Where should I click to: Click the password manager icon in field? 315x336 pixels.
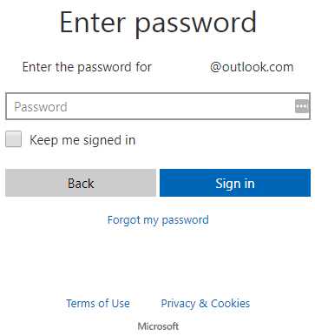tap(302, 106)
